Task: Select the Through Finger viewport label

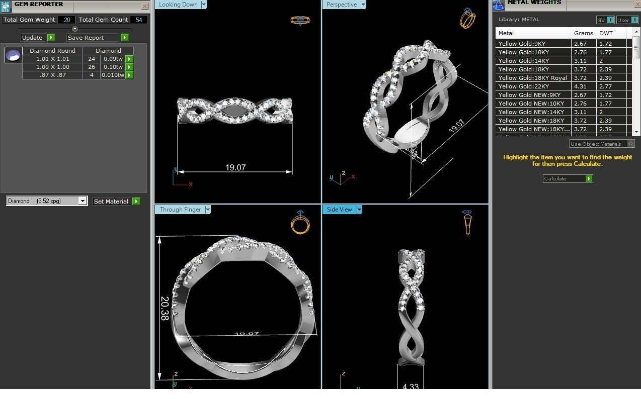Action: coord(180,210)
